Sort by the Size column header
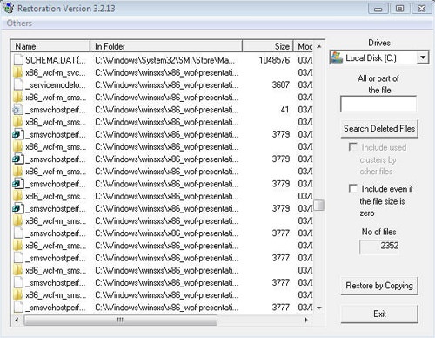This screenshot has width=435, height=338. click(268, 46)
